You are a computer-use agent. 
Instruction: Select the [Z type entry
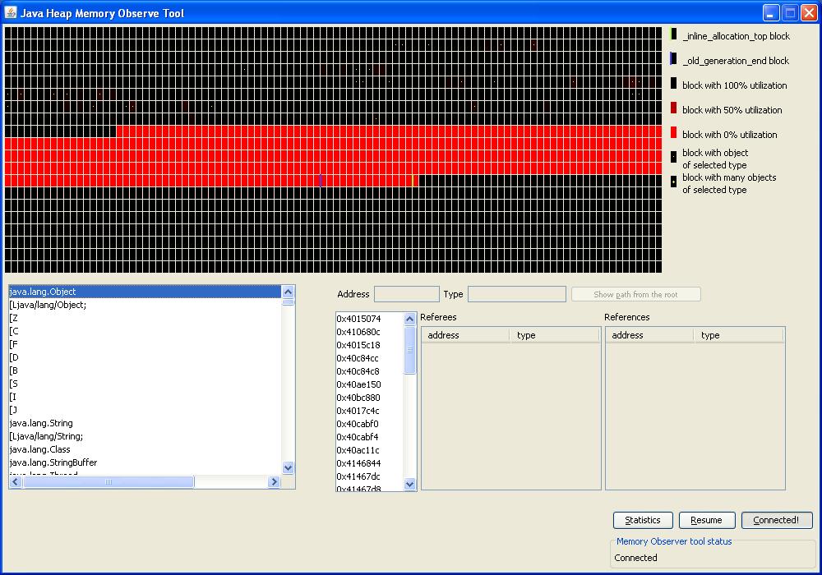[x=145, y=318]
